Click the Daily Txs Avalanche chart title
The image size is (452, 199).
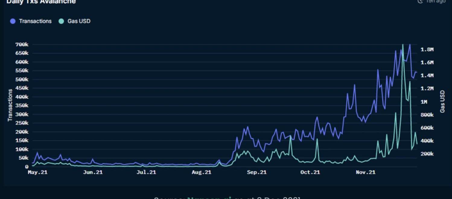point(41,2)
